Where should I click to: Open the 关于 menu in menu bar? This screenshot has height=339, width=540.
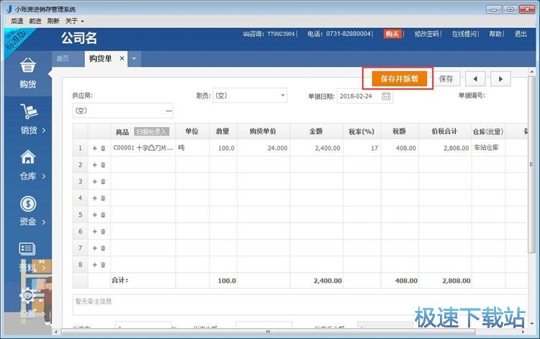point(75,21)
